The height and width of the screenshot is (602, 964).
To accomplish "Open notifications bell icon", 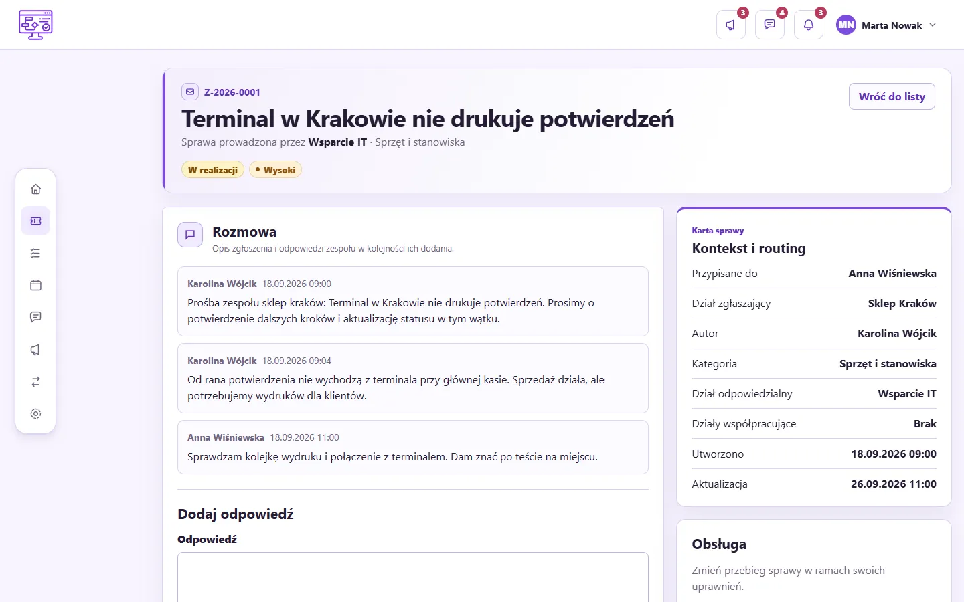I will 809,25.
